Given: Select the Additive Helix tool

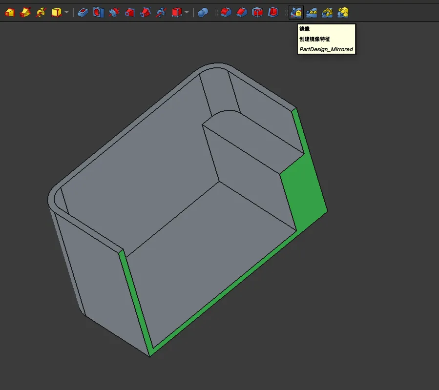Looking at the screenshot, I should [x=41, y=12].
